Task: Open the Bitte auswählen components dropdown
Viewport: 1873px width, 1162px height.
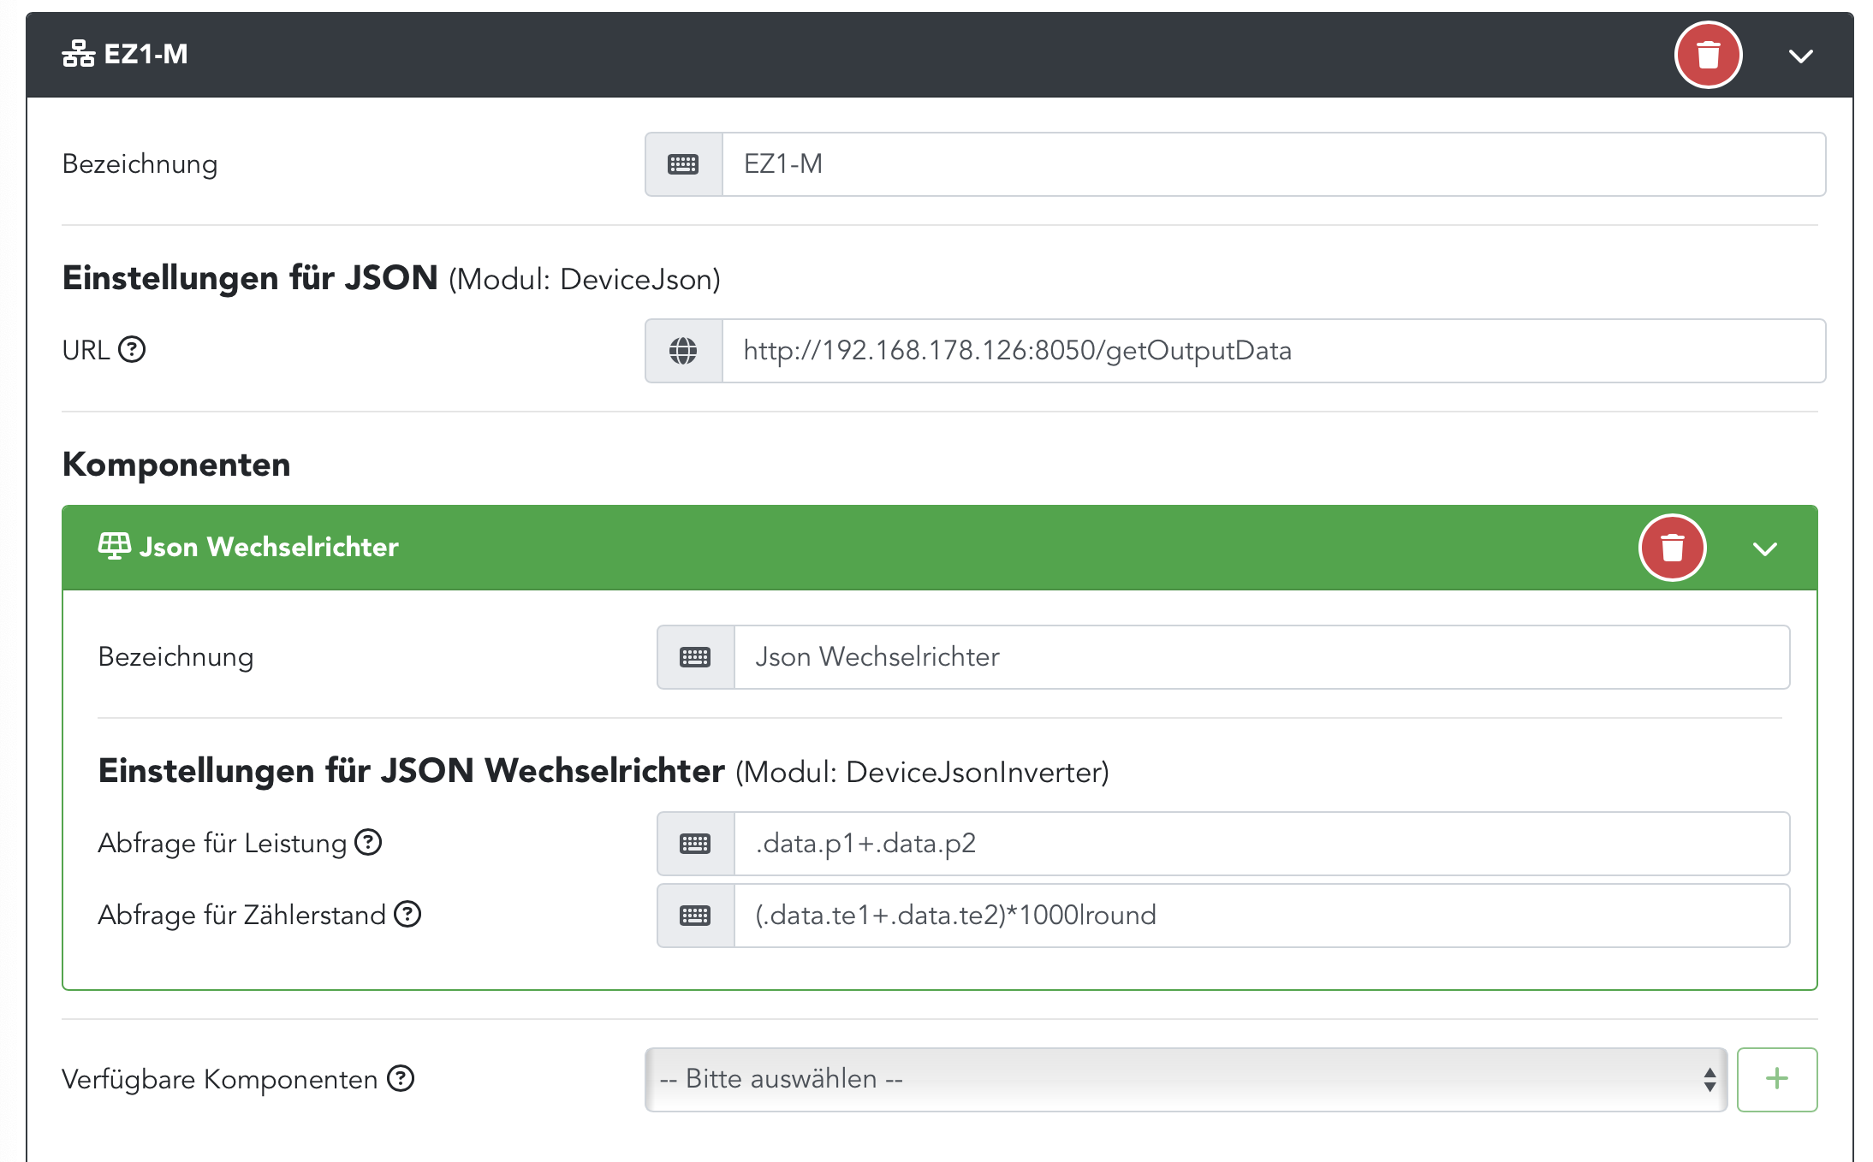Action: [x=1186, y=1079]
